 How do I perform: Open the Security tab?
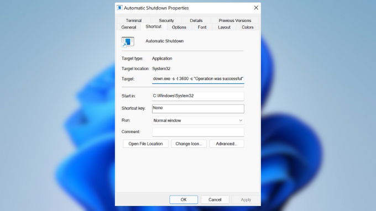166,20
